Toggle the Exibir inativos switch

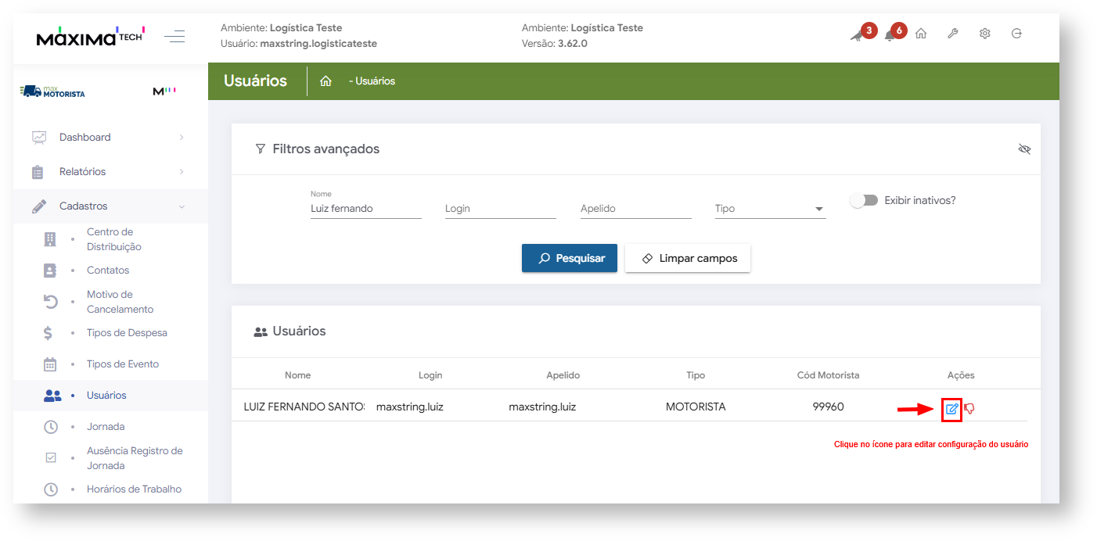click(864, 201)
